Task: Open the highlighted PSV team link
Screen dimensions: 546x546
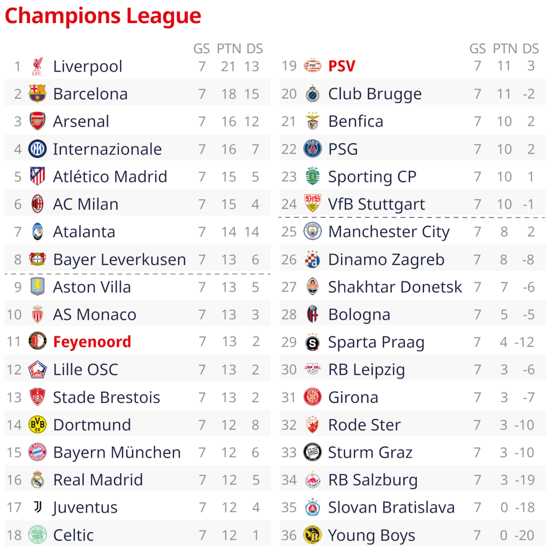Action: click(342, 66)
